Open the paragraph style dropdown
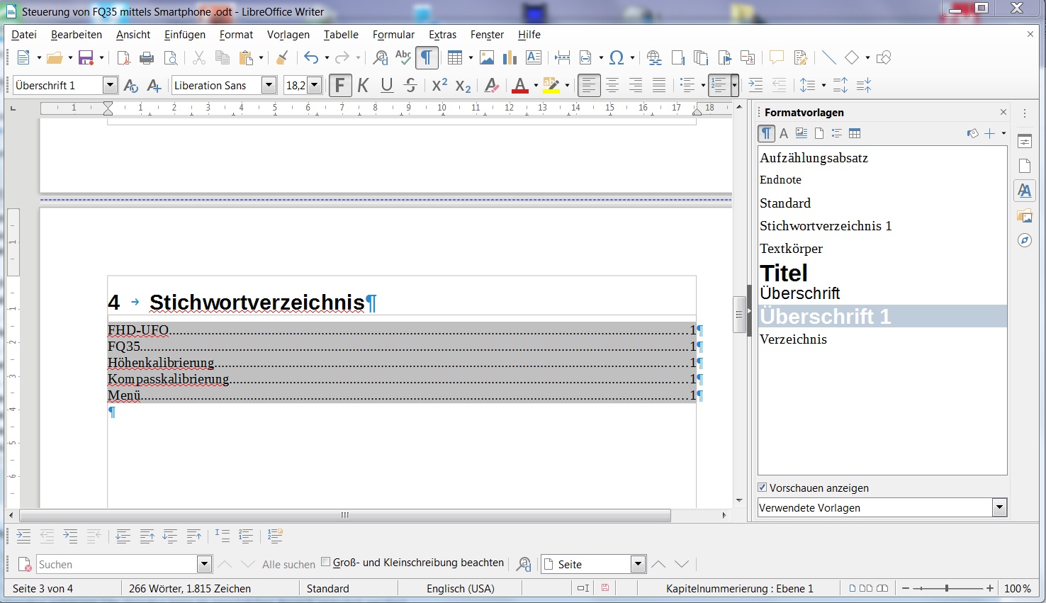Viewport: 1046px width, 603px height. (110, 86)
